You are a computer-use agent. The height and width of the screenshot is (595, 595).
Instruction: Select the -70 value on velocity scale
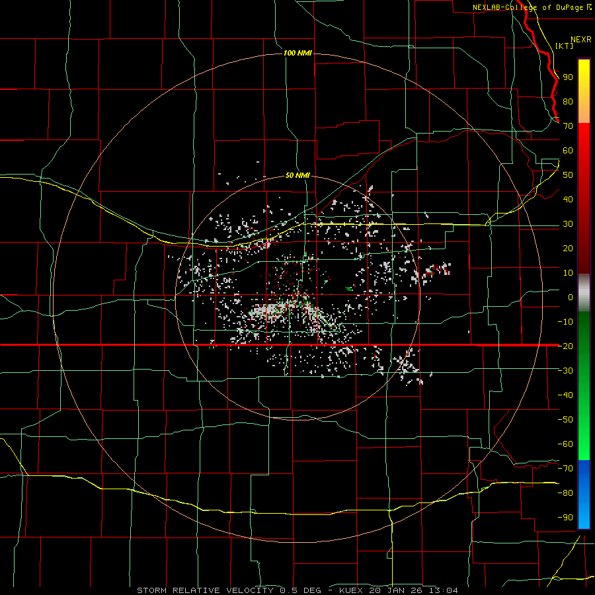[x=565, y=469]
